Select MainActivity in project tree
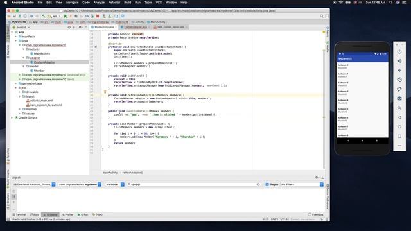 pyautogui.click(x=42, y=53)
